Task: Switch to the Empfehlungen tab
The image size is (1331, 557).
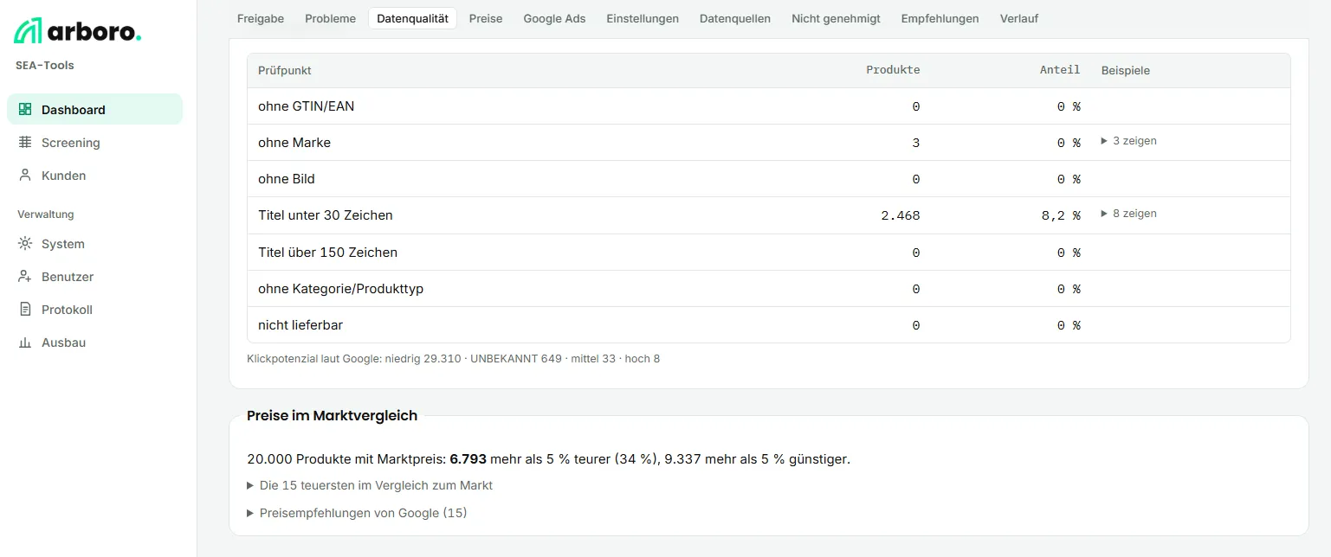Action: 940,18
